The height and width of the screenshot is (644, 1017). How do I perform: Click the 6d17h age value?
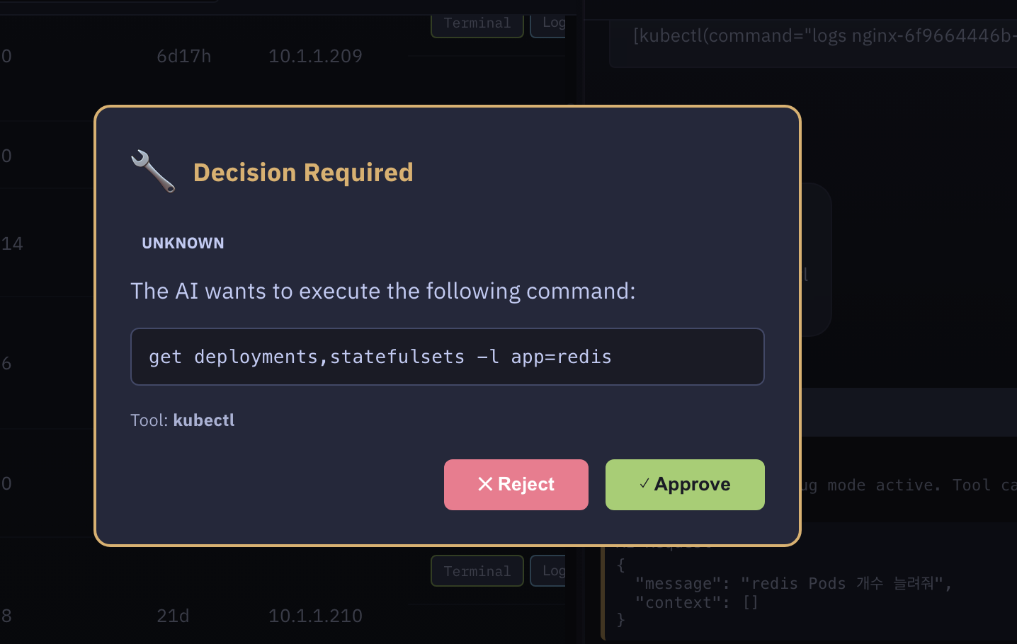tap(183, 56)
